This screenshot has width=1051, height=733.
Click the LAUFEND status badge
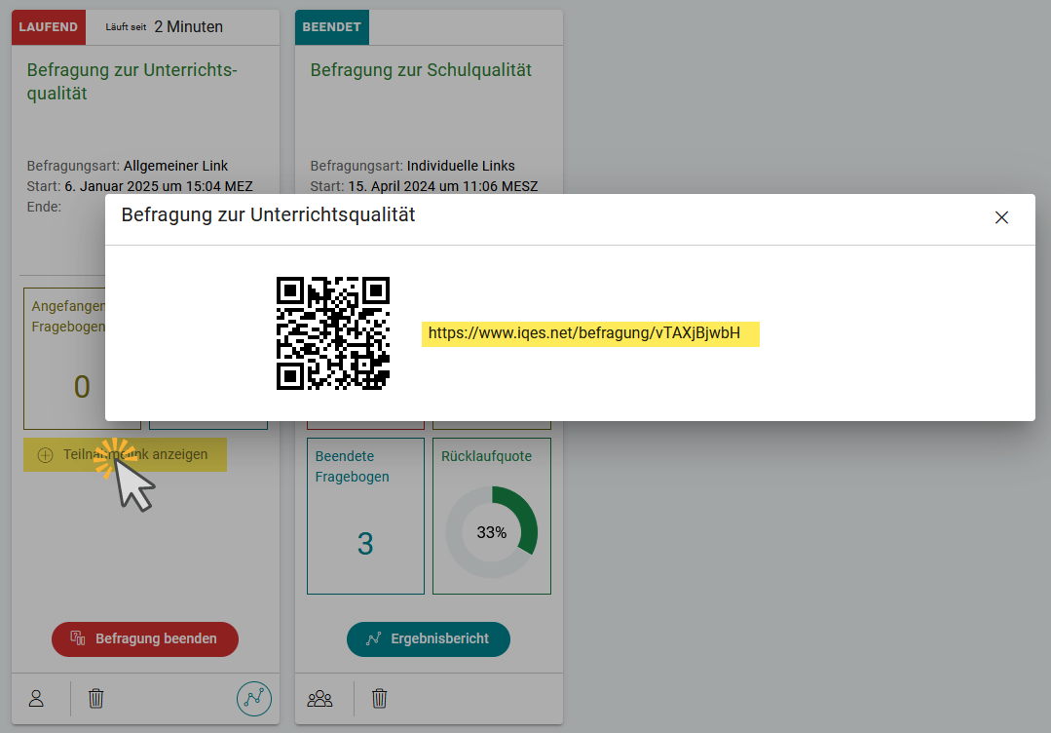(x=49, y=27)
